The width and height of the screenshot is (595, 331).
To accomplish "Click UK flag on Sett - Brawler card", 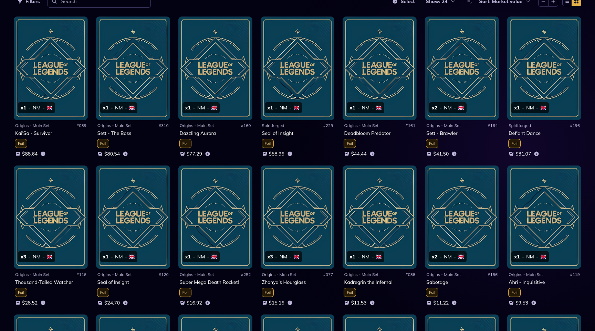I will pyautogui.click(x=461, y=108).
